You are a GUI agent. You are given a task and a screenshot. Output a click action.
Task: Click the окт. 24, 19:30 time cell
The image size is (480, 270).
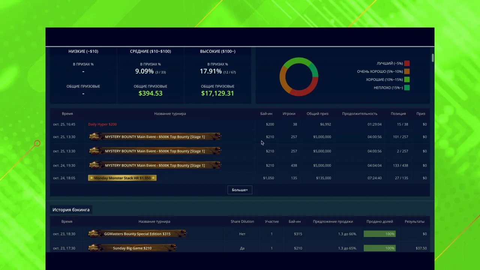tap(64, 165)
